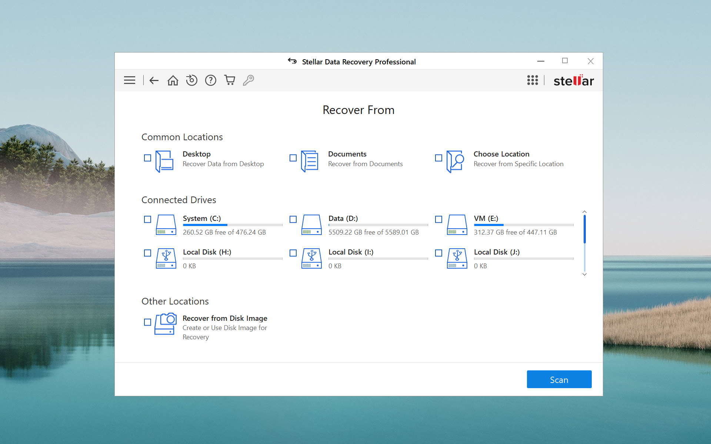Click "5509.22 GB free of 5589.01 GB"
The width and height of the screenshot is (711, 444).
click(374, 232)
